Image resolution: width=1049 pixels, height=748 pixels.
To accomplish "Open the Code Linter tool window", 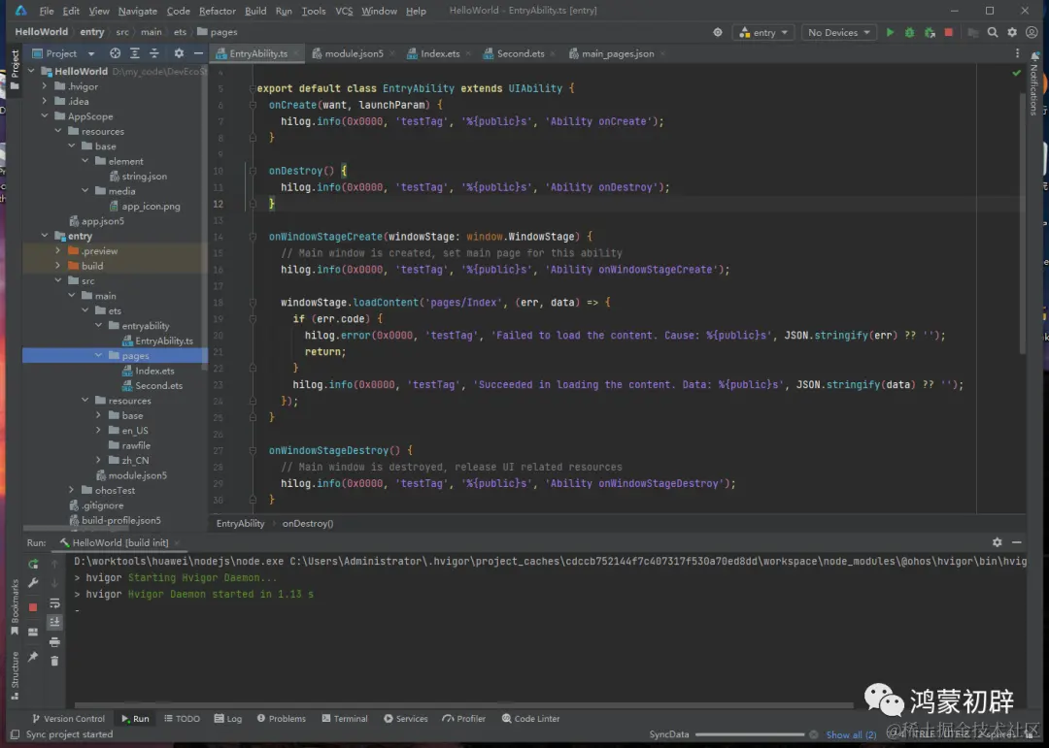I will pos(530,719).
